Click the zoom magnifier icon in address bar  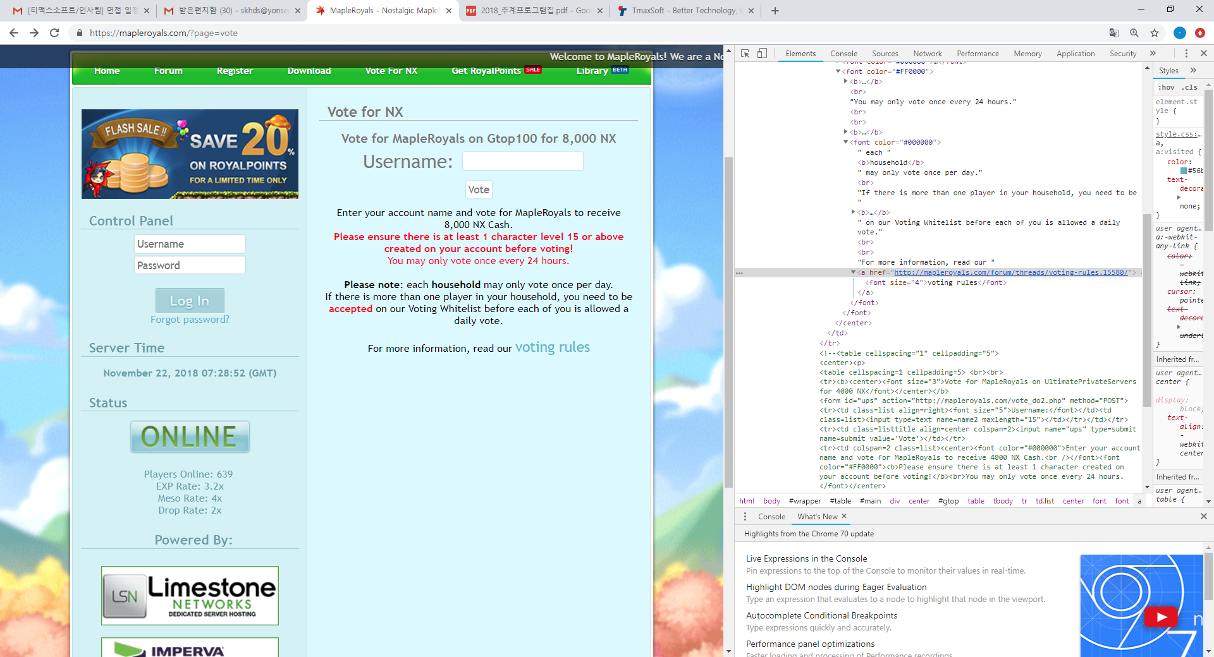(x=1134, y=33)
